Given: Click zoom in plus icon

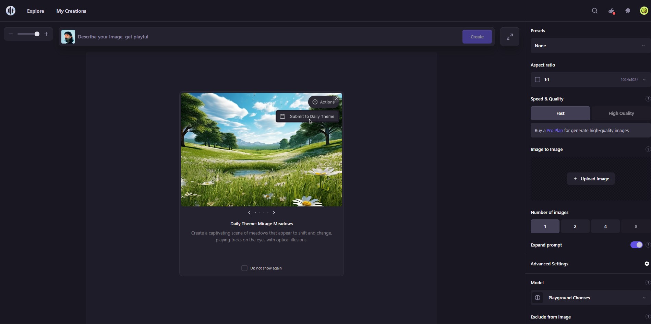Looking at the screenshot, I should click(46, 34).
